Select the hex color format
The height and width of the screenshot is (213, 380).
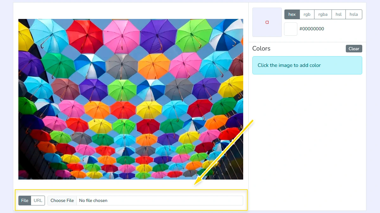coord(292,14)
